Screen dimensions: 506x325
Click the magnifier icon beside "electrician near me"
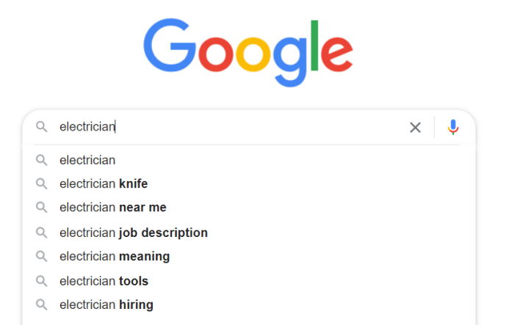(42, 208)
